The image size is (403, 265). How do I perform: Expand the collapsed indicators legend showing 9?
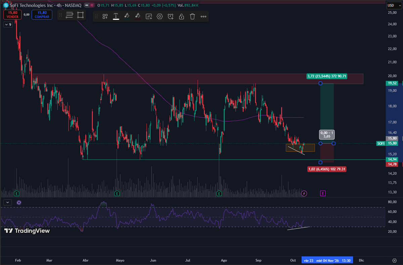pos(8,24)
